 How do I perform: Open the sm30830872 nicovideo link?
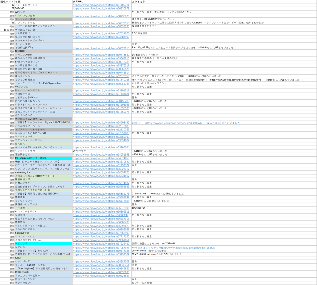point(101,8)
